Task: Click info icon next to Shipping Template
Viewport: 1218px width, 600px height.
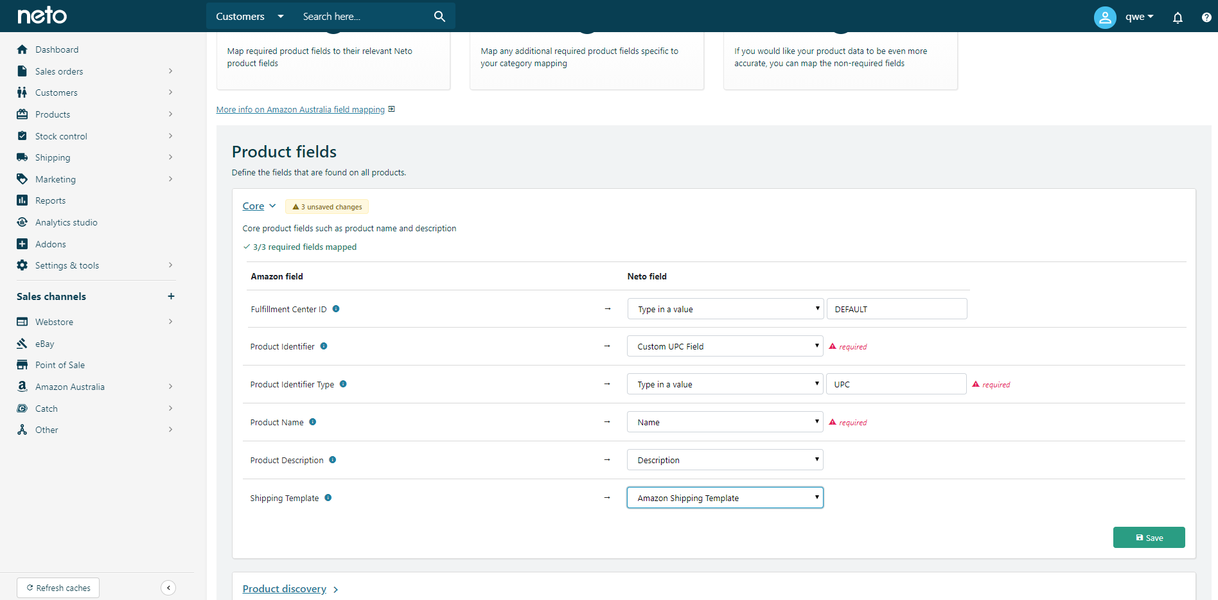Action: (328, 498)
